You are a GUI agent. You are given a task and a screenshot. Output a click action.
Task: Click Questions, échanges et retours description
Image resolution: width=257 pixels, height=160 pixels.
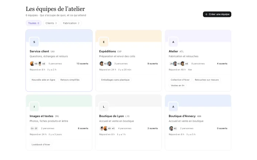[x=49, y=56]
